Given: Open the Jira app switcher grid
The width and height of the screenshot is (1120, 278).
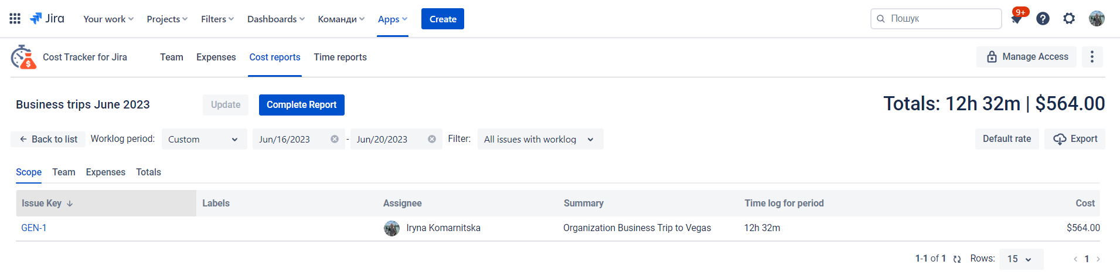Looking at the screenshot, I should (x=15, y=19).
